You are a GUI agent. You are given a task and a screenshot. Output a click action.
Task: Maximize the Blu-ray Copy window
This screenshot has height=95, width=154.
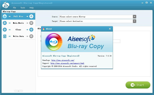click(147, 3)
